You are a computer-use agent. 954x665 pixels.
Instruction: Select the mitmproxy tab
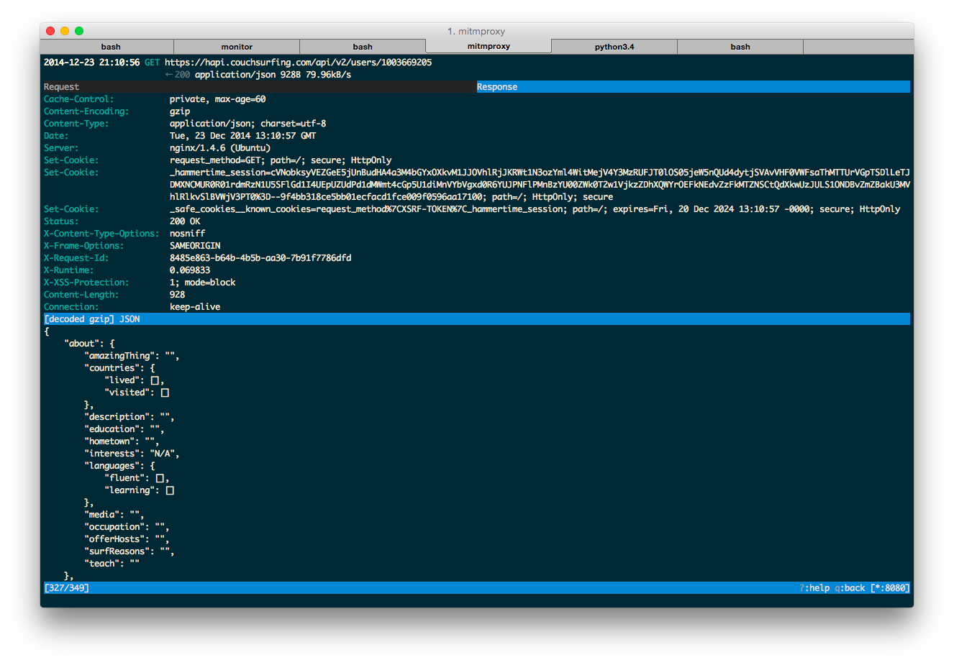tap(489, 46)
